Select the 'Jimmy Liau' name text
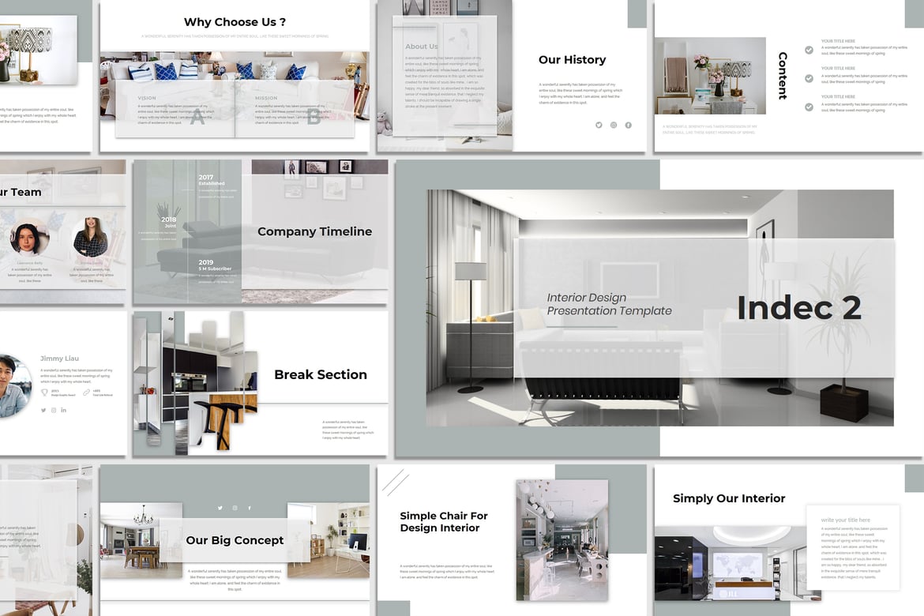 (x=59, y=359)
